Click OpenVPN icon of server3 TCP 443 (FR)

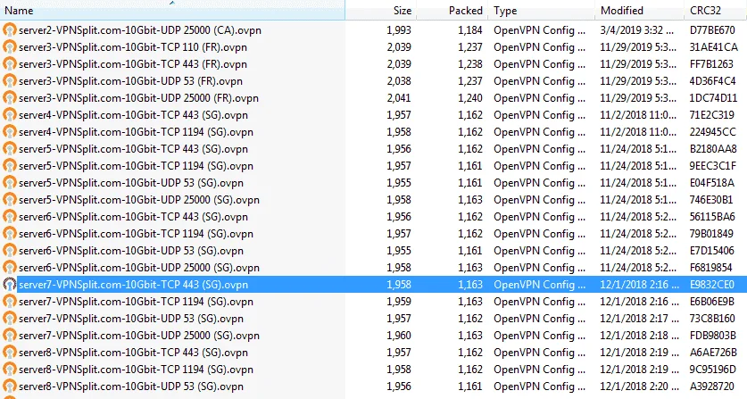[x=10, y=64]
